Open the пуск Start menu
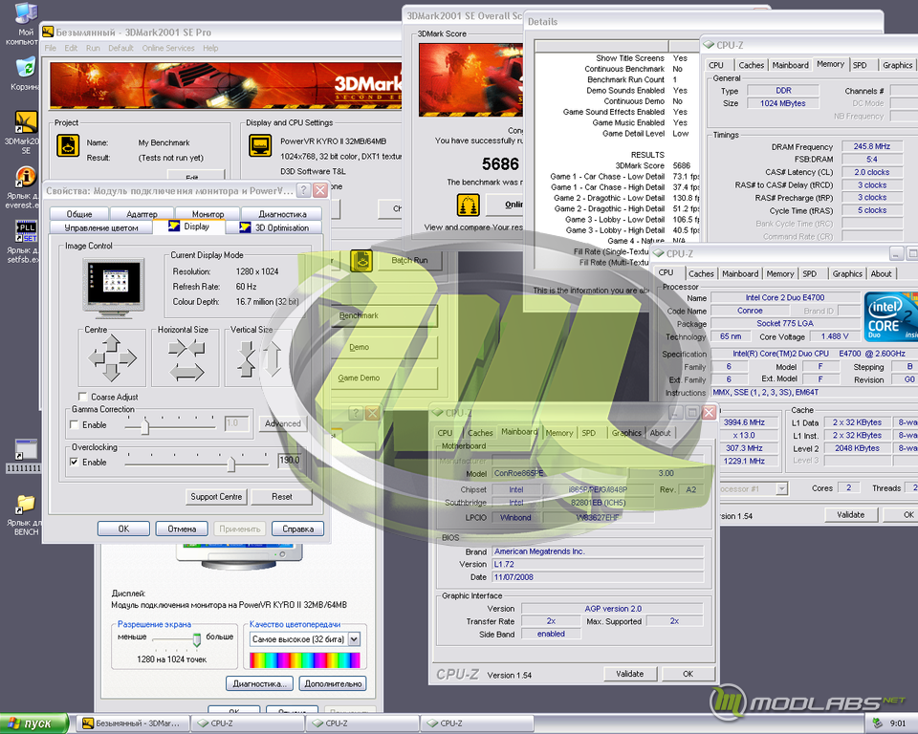Image resolution: width=918 pixels, height=734 pixels. click(x=34, y=723)
